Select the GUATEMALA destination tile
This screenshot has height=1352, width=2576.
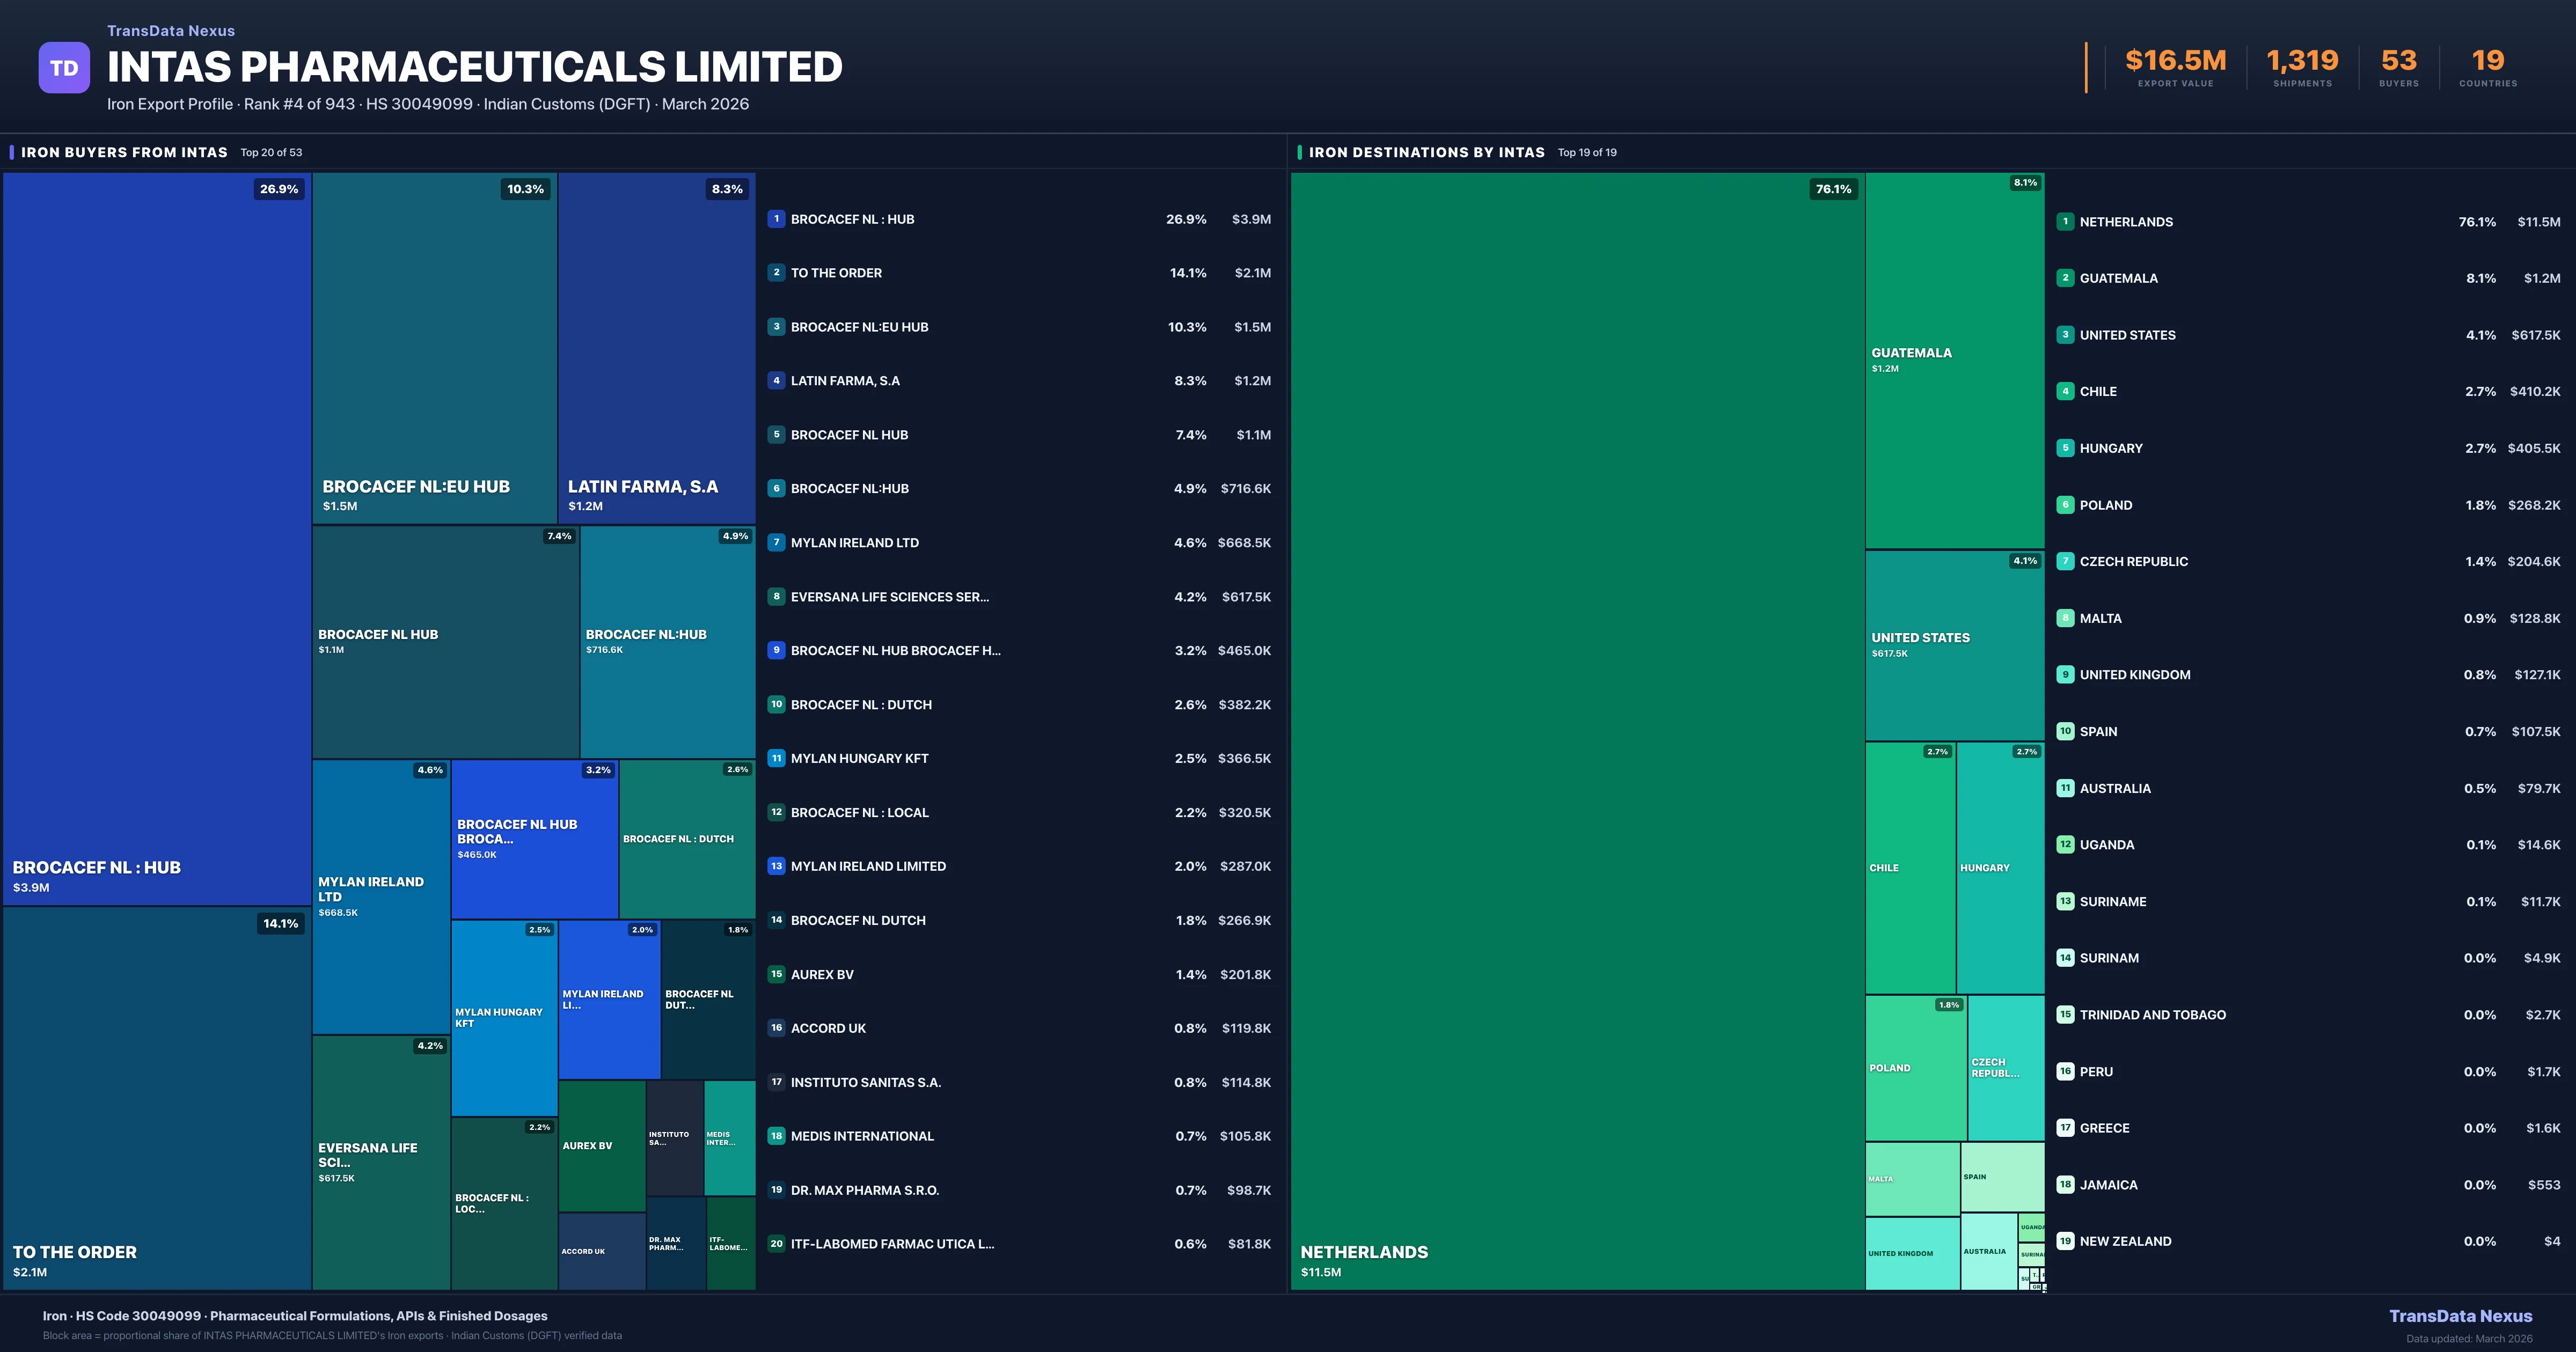(1954, 360)
